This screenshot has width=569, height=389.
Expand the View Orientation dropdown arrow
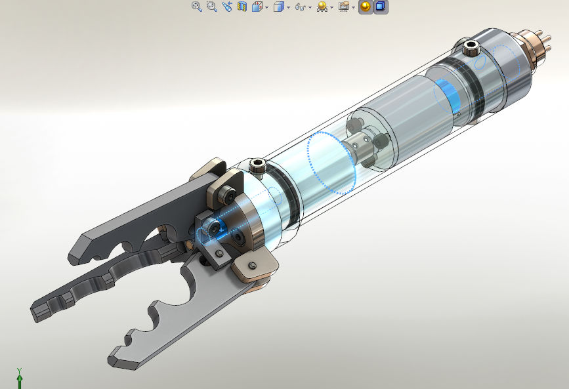(267, 7)
